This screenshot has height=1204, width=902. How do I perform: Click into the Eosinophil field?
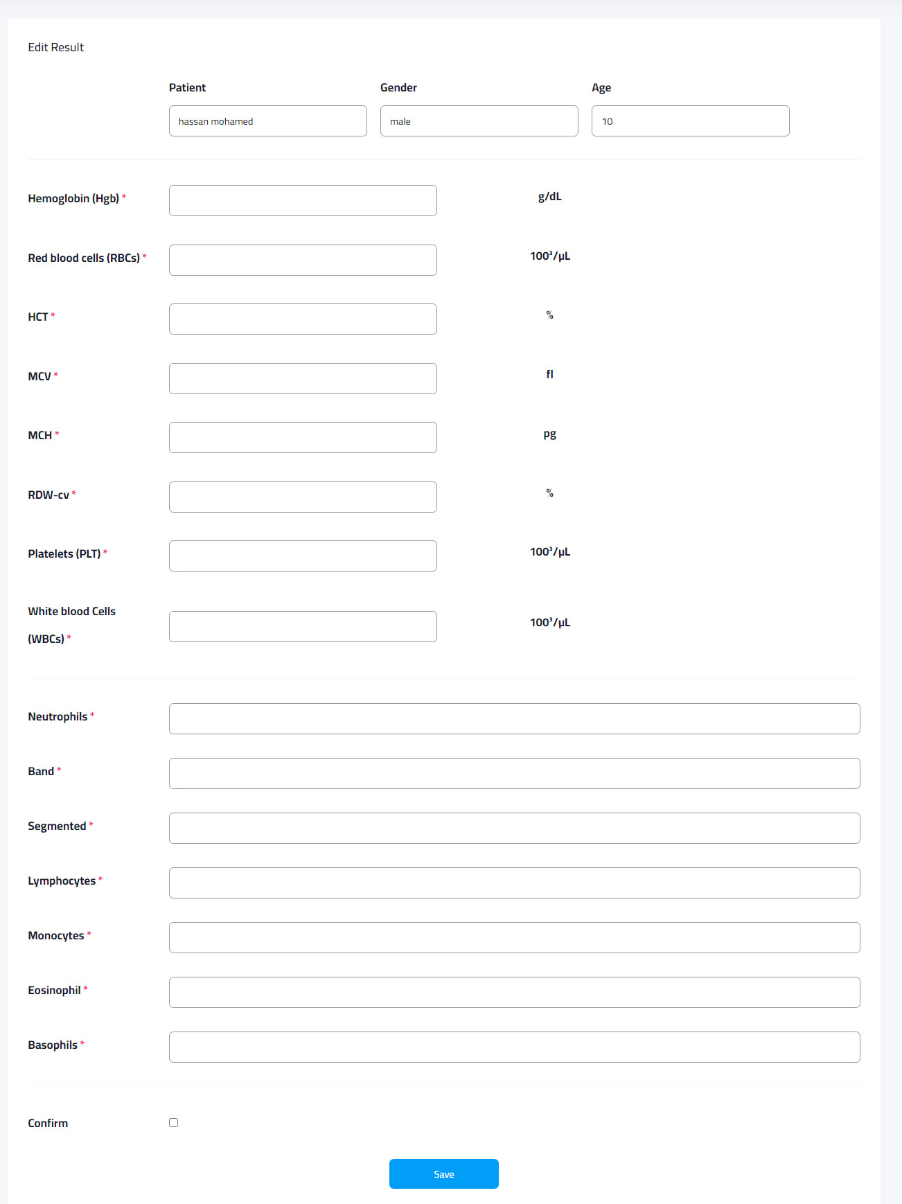pyautogui.click(x=514, y=992)
